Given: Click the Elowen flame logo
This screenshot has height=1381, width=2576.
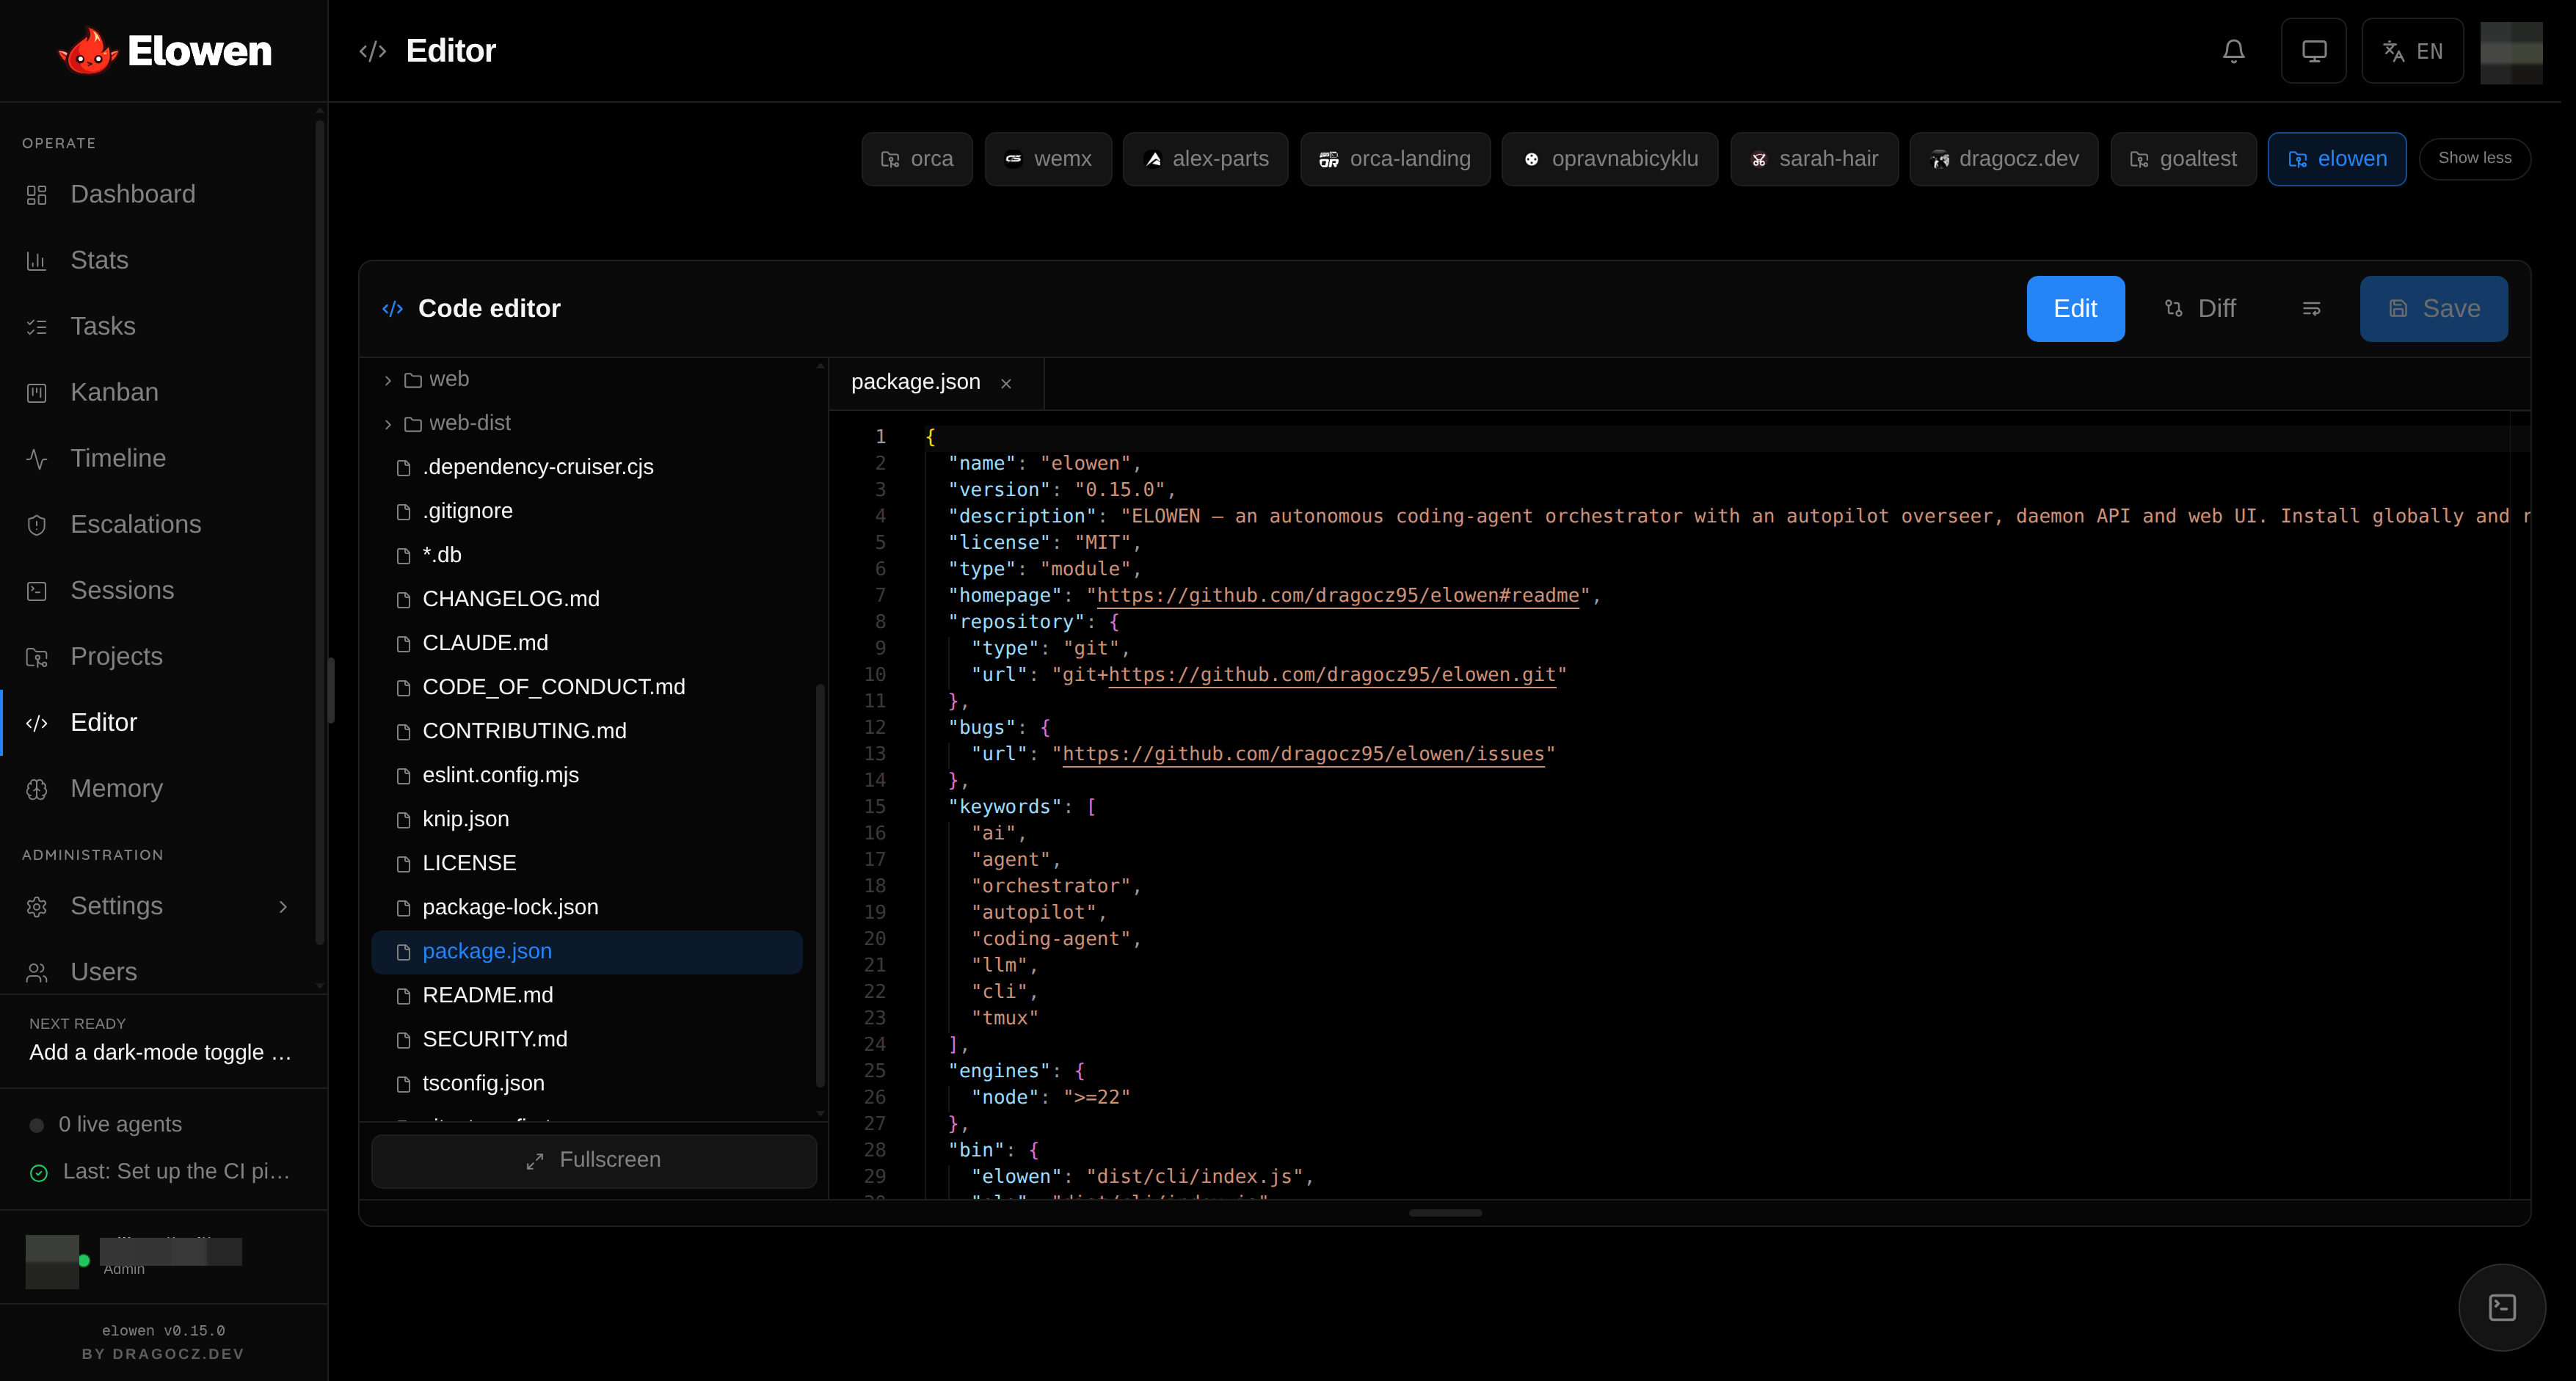Looking at the screenshot, I should point(88,51).
